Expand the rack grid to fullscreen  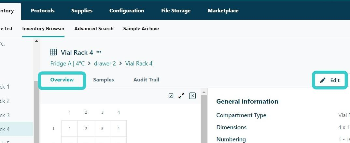[181, 96]
